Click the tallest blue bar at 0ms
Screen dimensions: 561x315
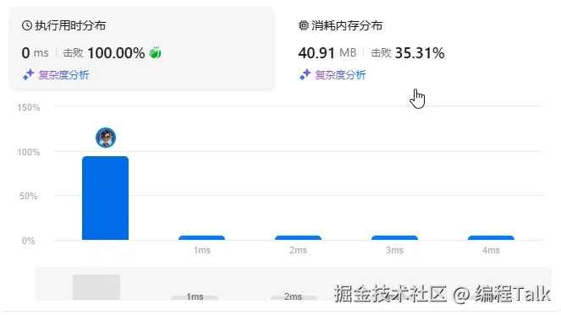click(x=105, y=198)
